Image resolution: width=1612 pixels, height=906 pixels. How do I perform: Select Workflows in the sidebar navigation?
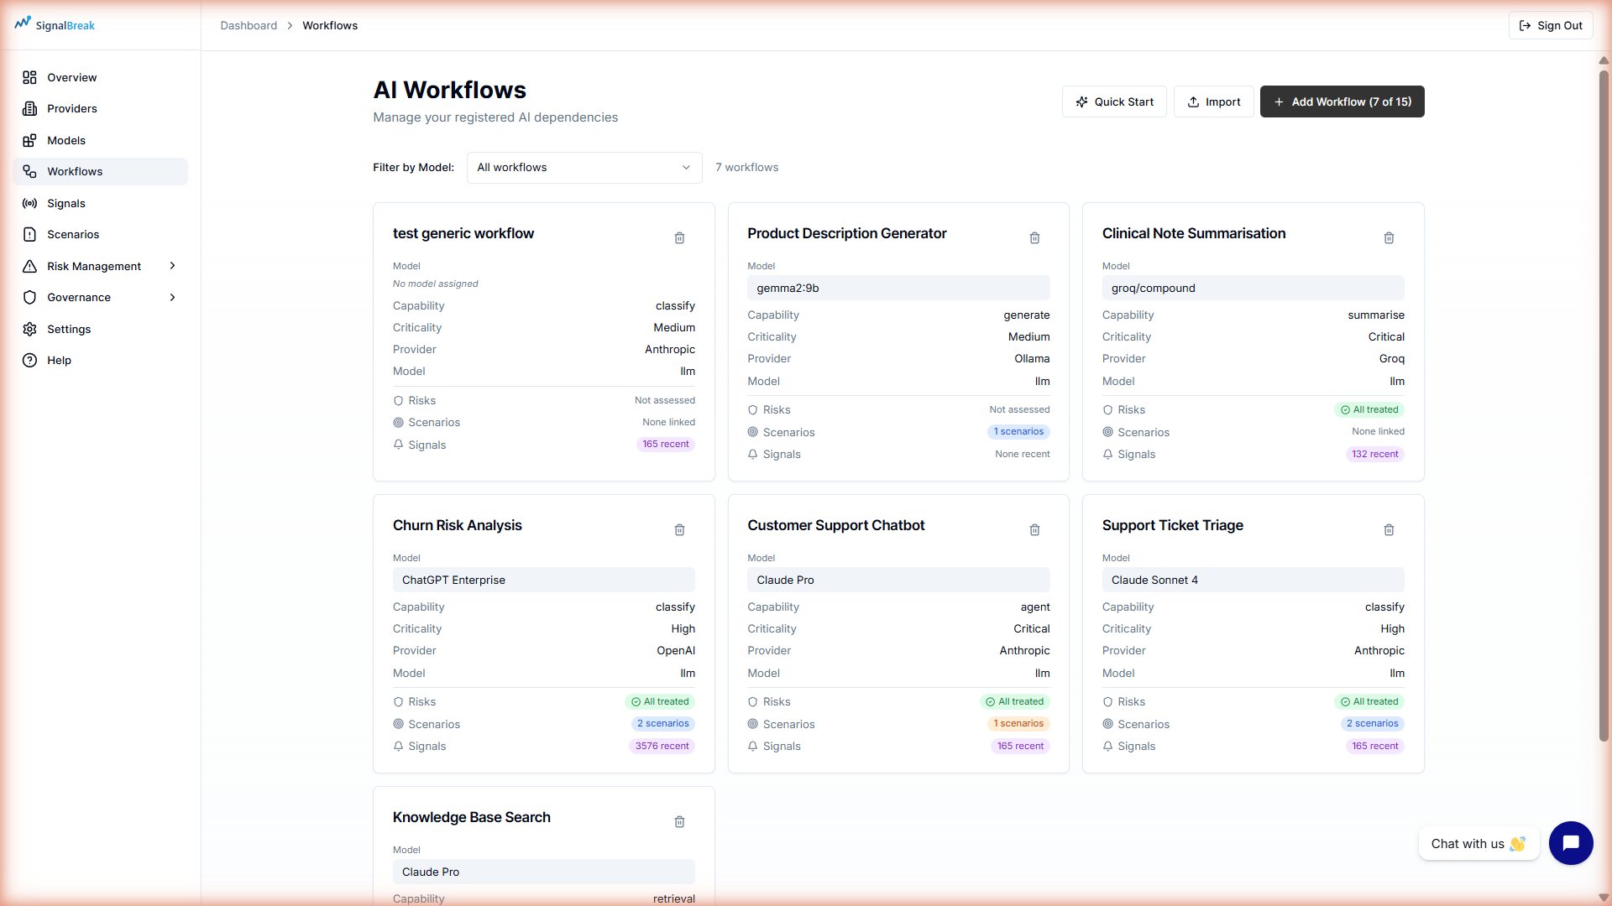(75, 171)
